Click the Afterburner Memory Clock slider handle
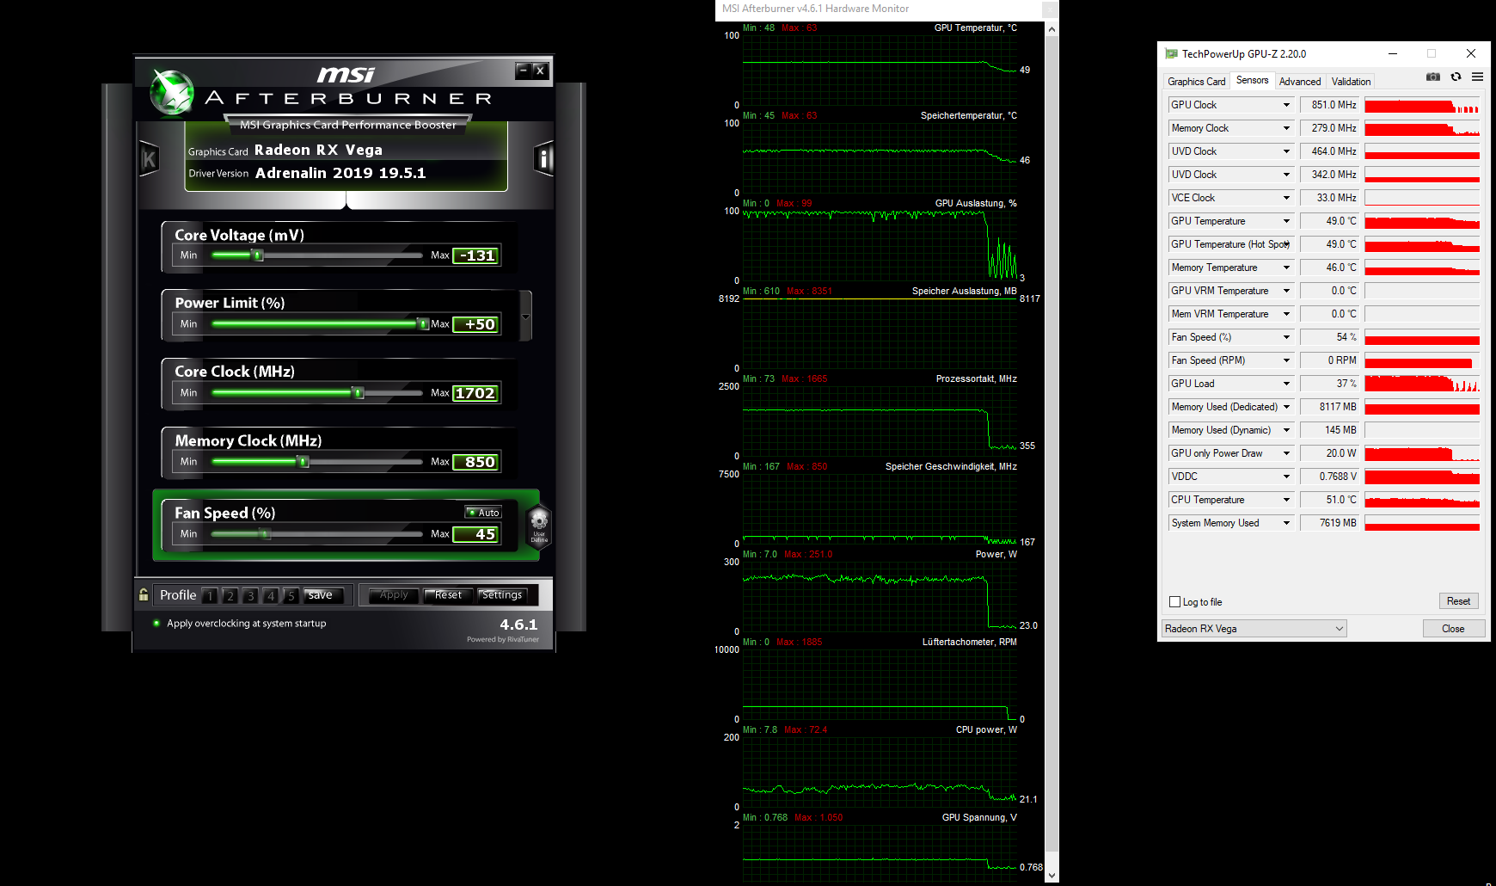 tap(303, 462)
